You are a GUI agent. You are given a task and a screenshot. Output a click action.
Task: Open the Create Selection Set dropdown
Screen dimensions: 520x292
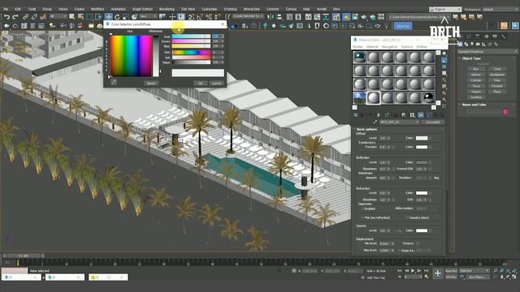coord(248,16)
